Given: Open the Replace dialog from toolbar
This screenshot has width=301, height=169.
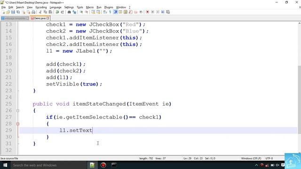Looking at the screenshot, I should coord(74,12).
